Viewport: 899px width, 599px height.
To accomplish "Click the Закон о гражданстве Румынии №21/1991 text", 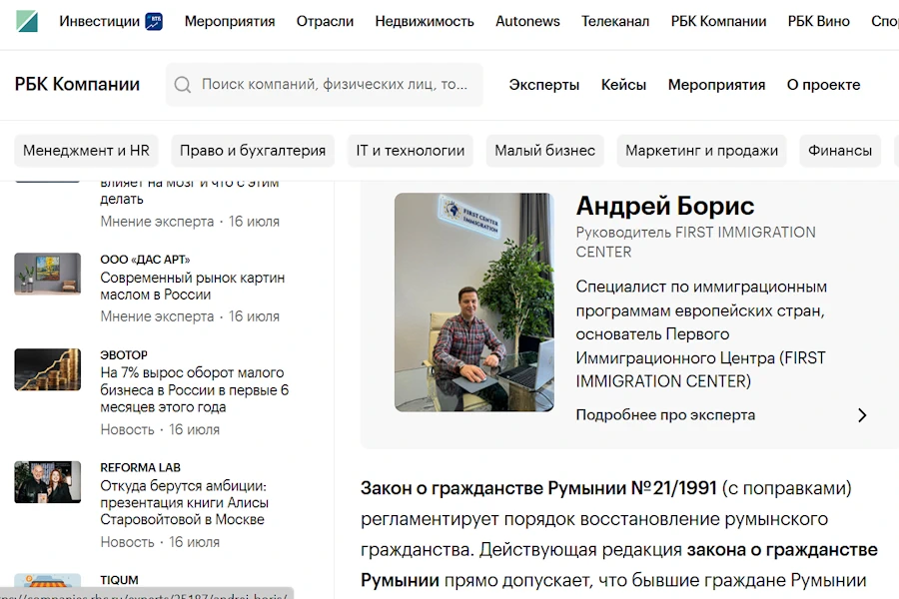I will pos(538,488).
